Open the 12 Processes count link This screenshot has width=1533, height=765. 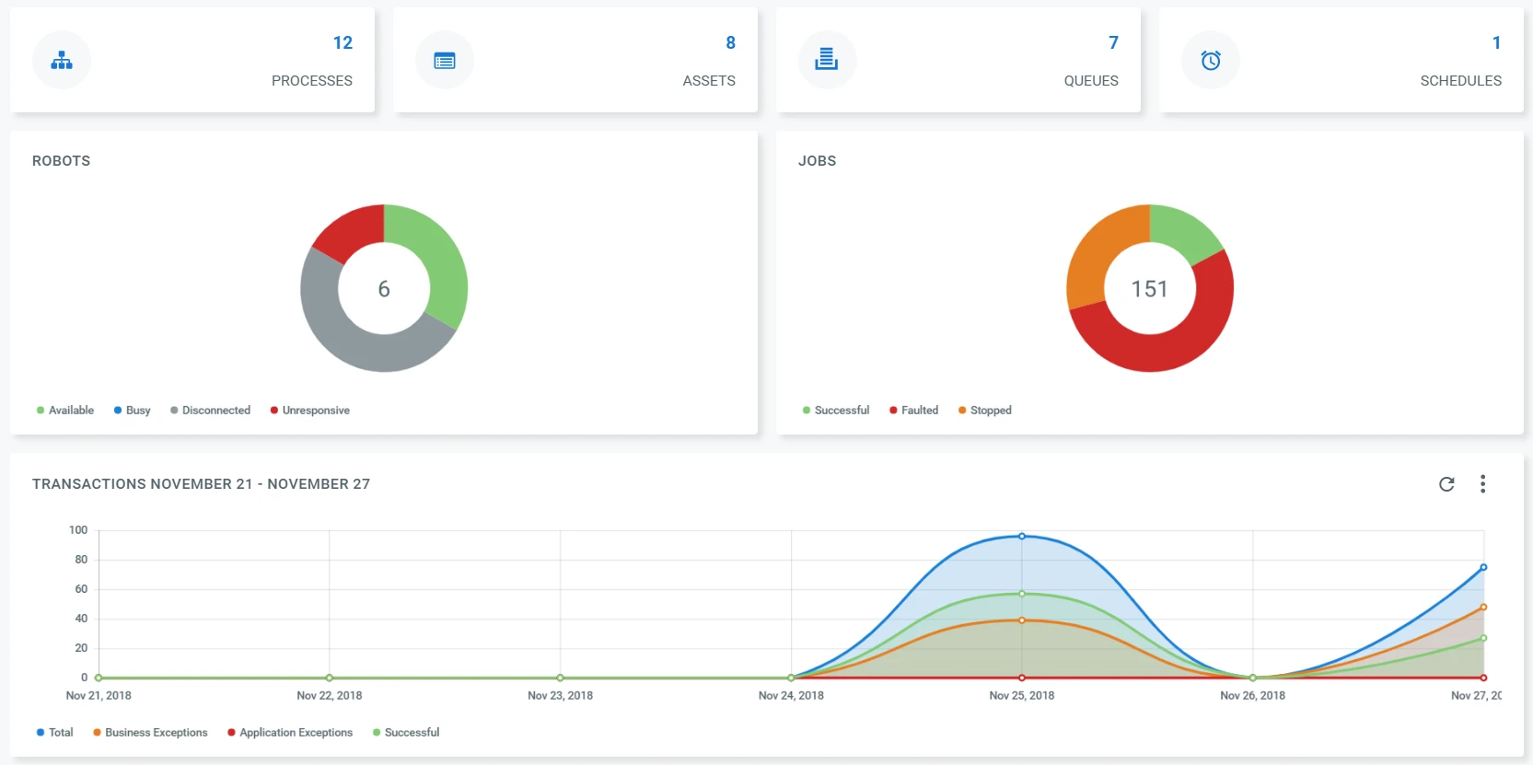pos(343,43)
